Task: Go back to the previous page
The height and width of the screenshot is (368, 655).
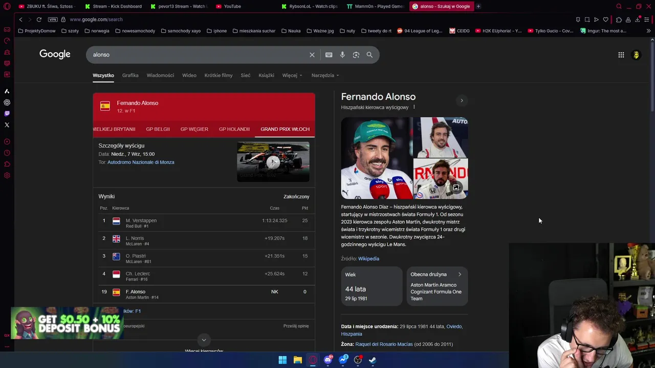Action: (20, 19)
